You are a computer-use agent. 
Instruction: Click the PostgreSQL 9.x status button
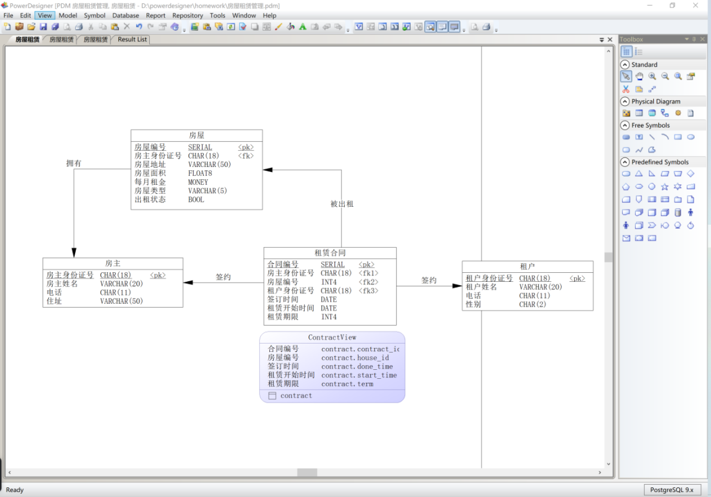[x=672, y=490]
